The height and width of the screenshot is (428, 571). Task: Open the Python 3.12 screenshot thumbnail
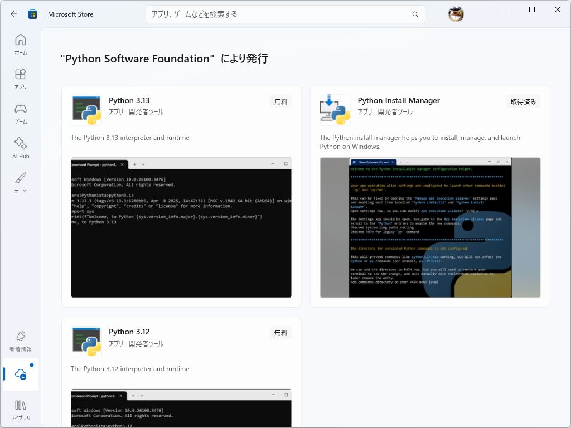[x=181, y=408]
